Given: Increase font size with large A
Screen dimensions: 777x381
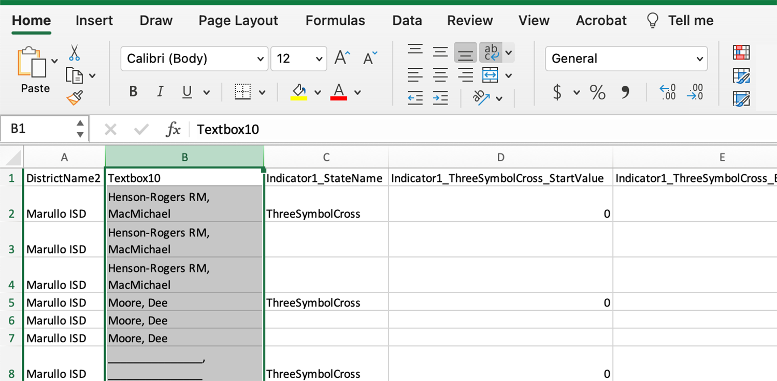Looking at the screenshot, I should tap(342, 58).
